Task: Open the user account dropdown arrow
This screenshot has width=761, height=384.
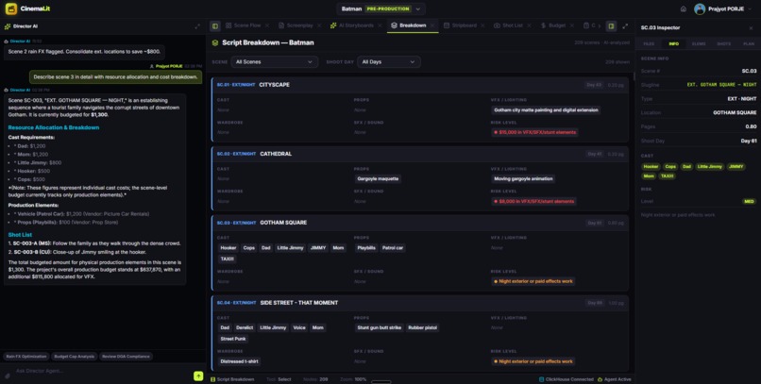Action: (751, 9)
